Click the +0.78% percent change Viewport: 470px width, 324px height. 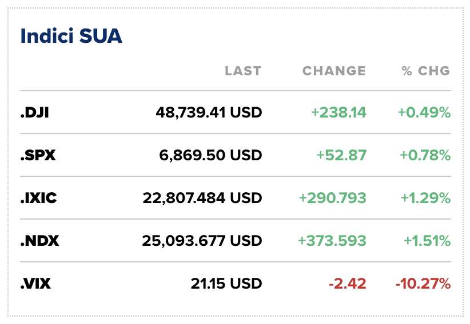click(424, 155)
